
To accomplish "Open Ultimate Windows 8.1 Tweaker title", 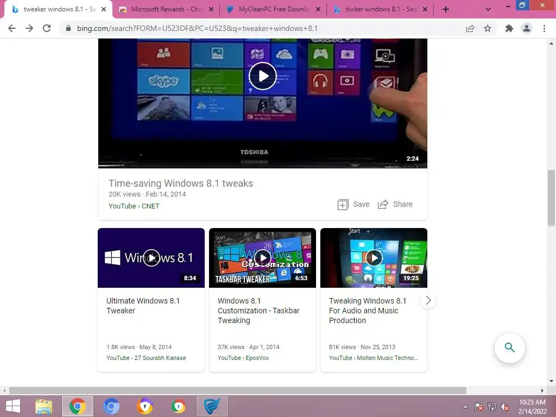I will tap(143, 306).
